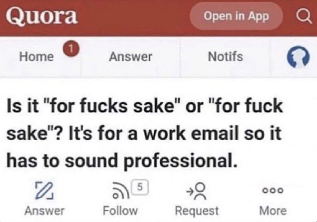The height and width of the screenshot is (222, 317).
Task: Click the Follow text label
Action: (x=120, y=211)
